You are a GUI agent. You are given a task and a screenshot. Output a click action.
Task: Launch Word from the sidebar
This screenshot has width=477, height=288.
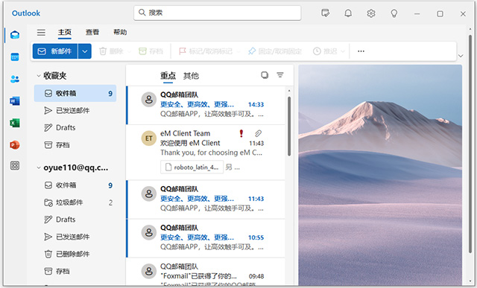point(15,101)
